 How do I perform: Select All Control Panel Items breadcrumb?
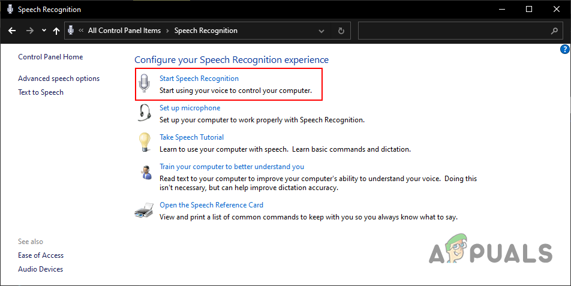[x=124, y=31]
